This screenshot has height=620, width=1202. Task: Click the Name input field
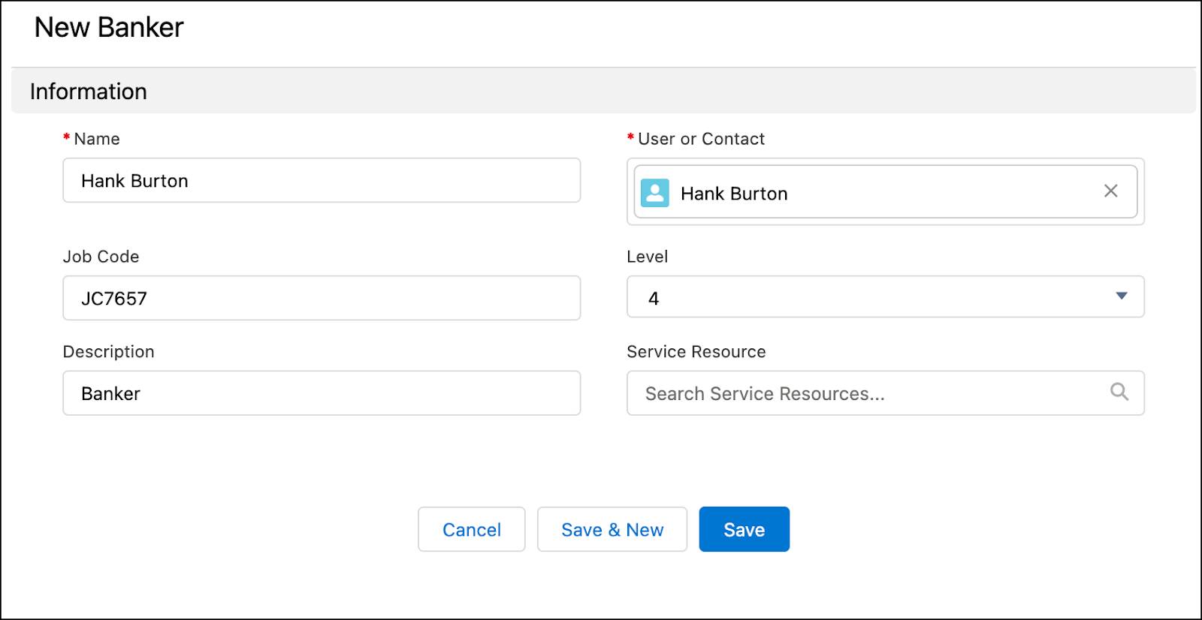(322, 181)
